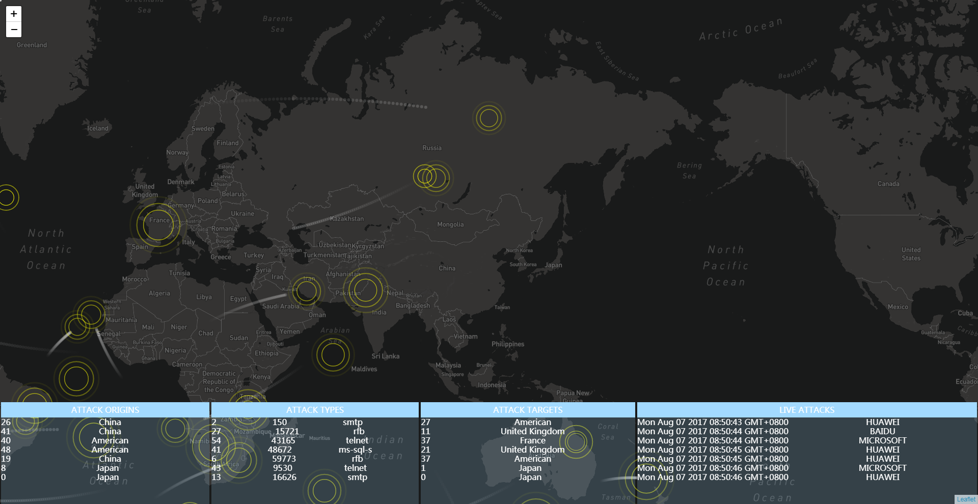Click the China label on the map
This screenshot has height=504, width=978.
pos(447,268)
